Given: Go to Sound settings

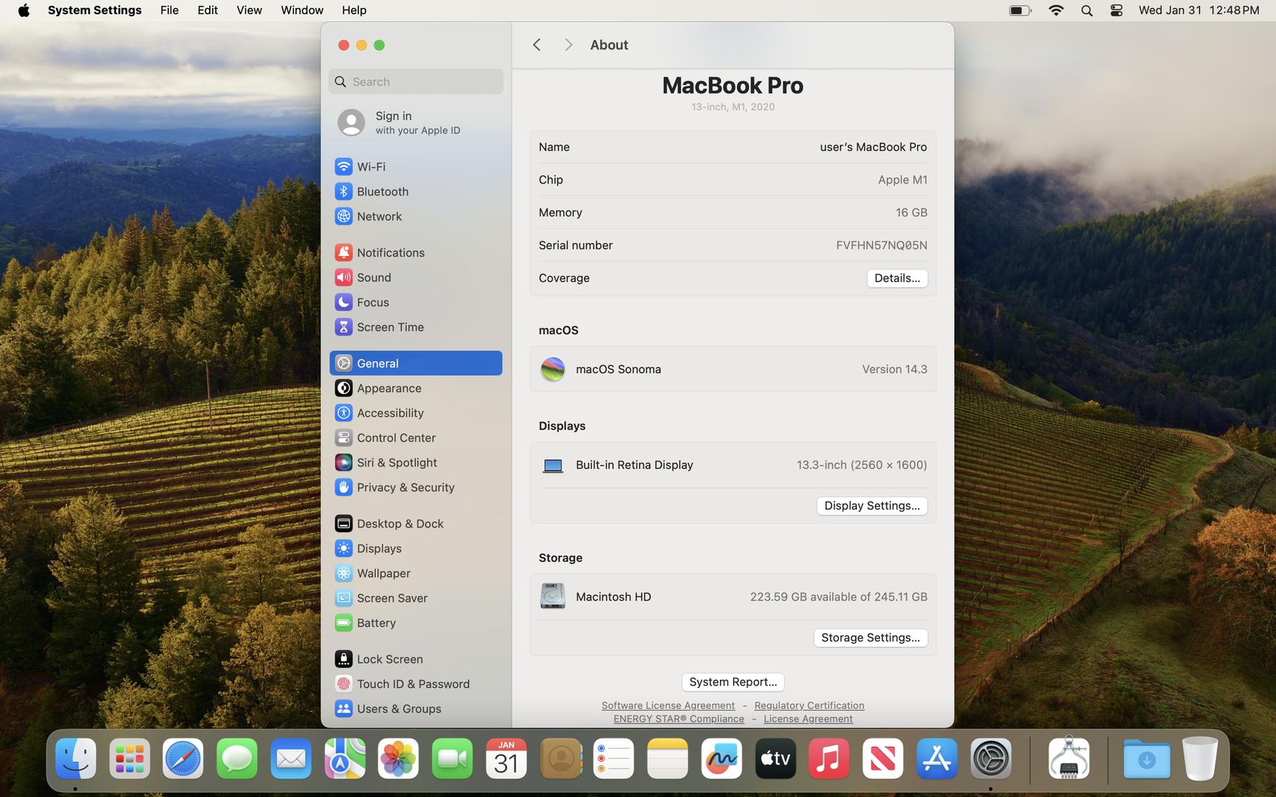Looking at the screenshot, I should [416, 277].
